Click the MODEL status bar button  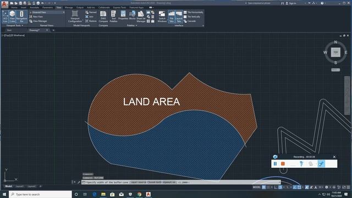pos(257,187)
